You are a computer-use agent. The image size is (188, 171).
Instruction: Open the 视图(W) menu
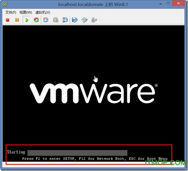point(26,13)
